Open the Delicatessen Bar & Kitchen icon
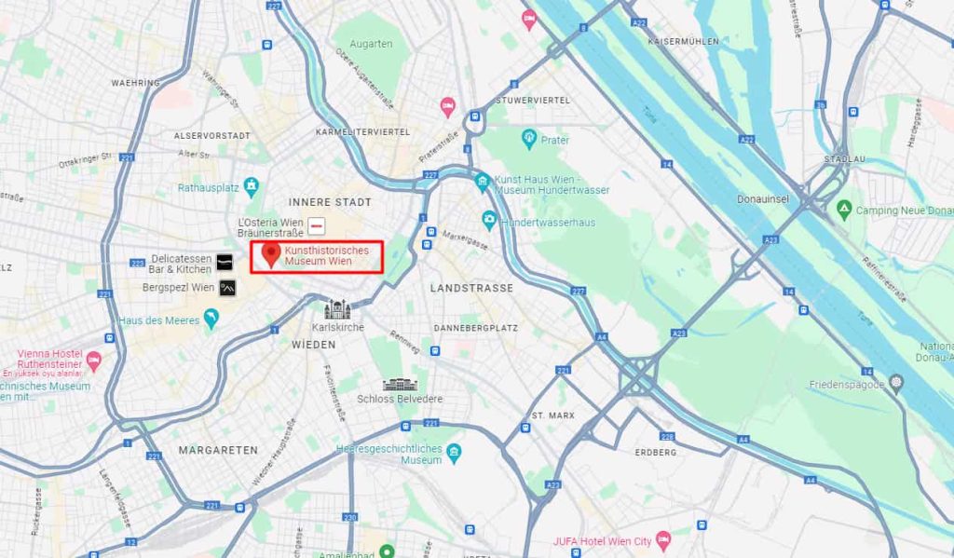Screen dimensions: 954x558 coord(225,263)
